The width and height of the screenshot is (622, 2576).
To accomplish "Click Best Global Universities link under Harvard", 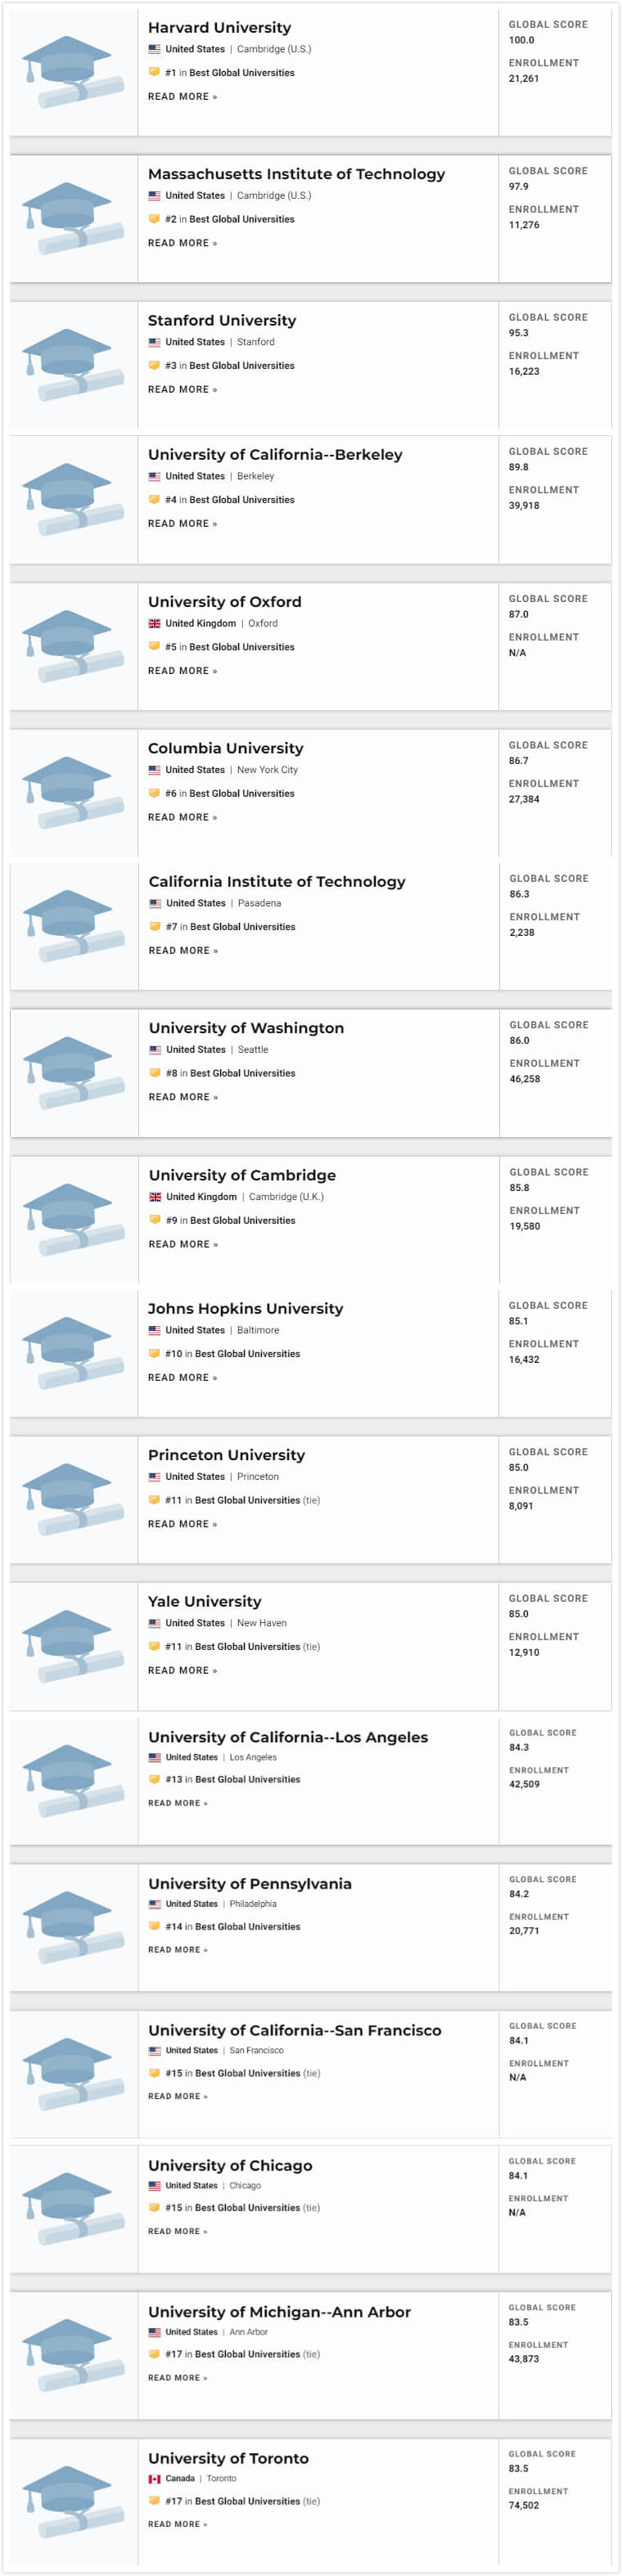I will 242,73.
